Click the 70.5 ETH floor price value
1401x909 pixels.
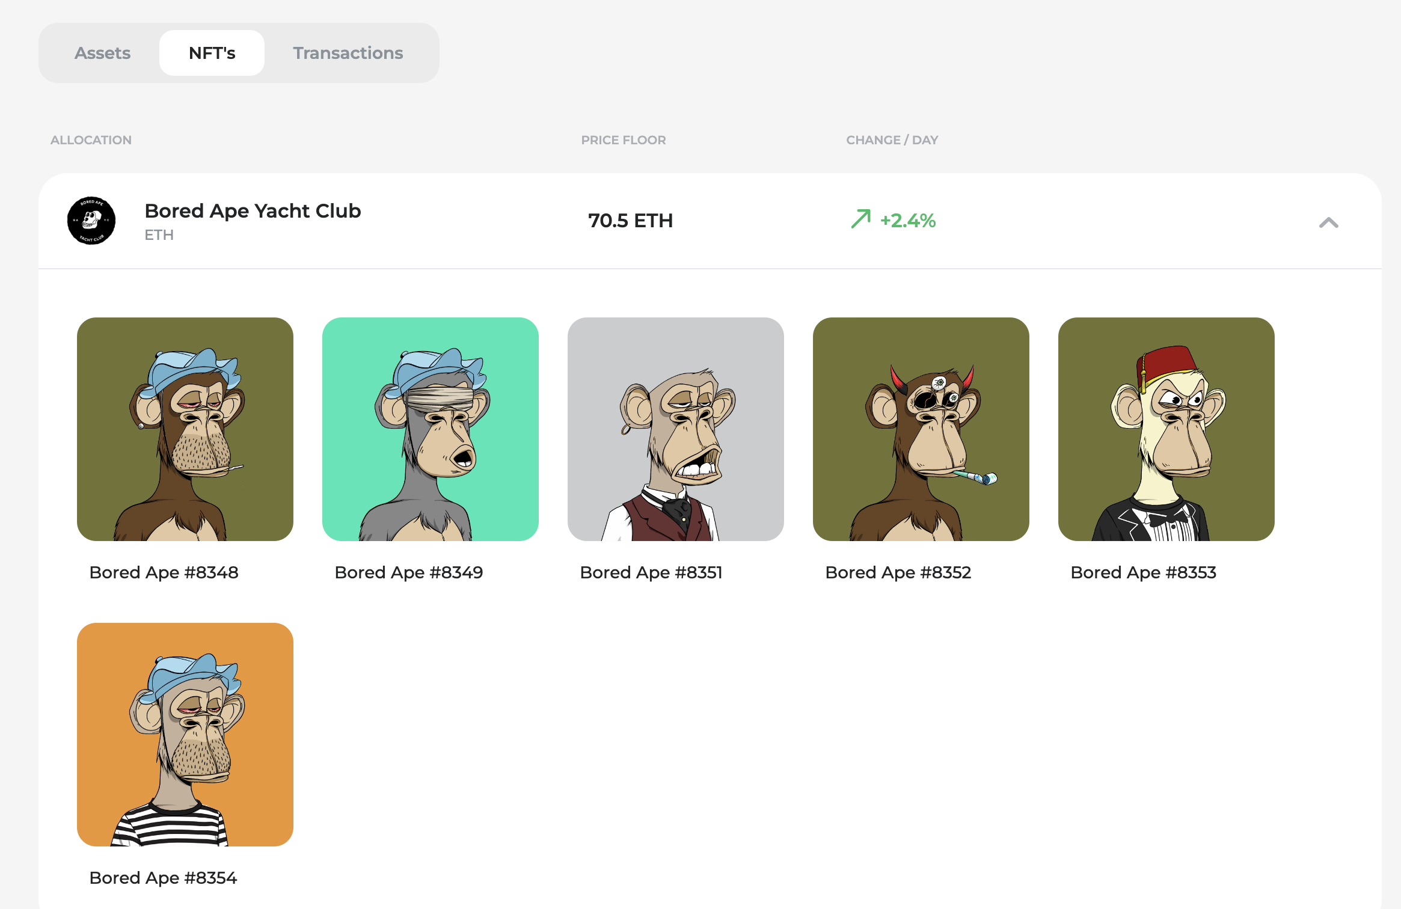(x=630, y=221)
